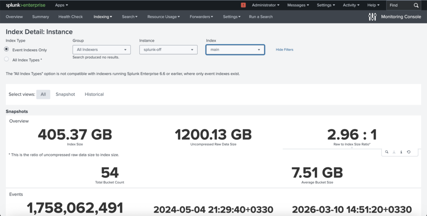
Task: Select the Historical view tab
Action: pyautogui.click(x=94, y=94)
